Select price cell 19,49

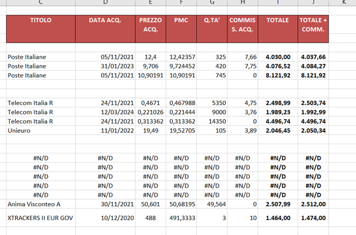coord(151,131)
